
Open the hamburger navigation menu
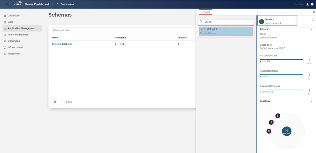7,4
